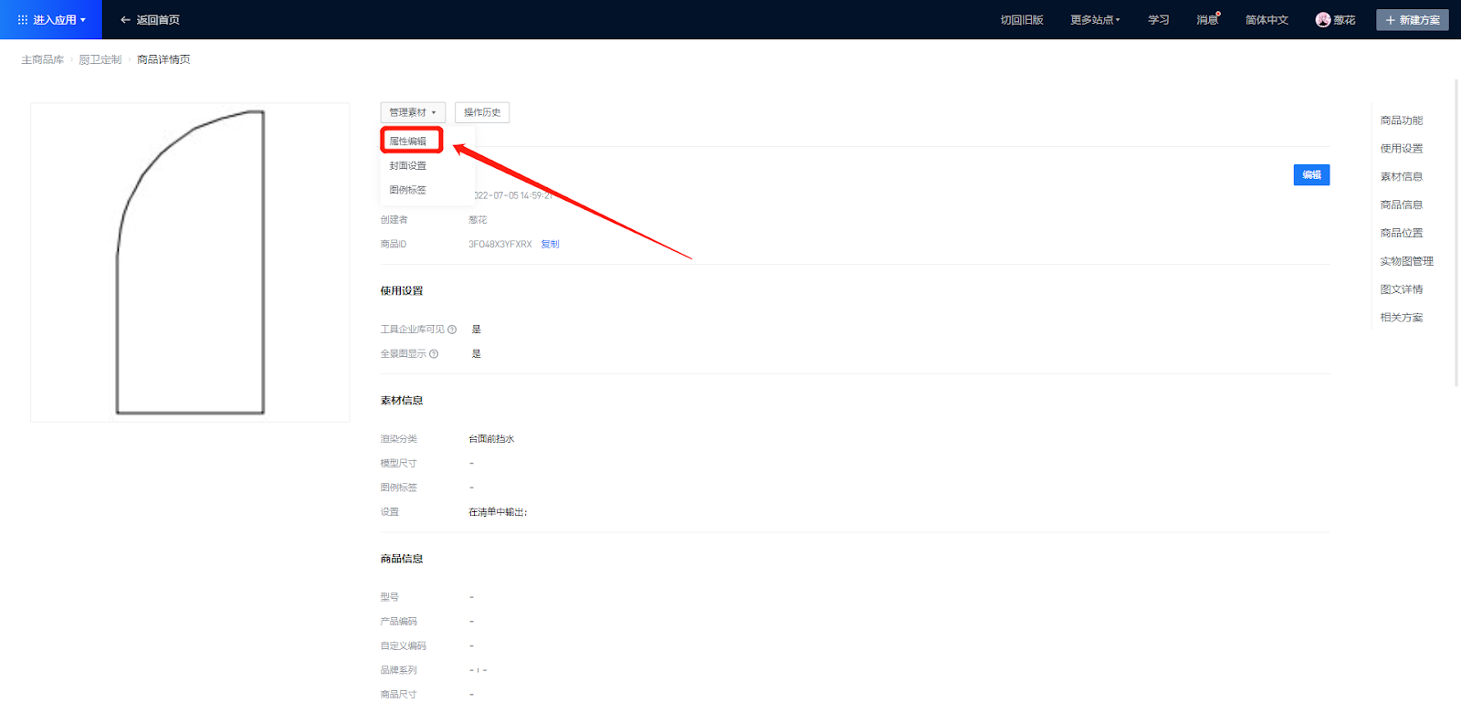This screenshot has height=713, width=1461.
Task: Open the 学习 learning page
Action: tap(1159, 19)
